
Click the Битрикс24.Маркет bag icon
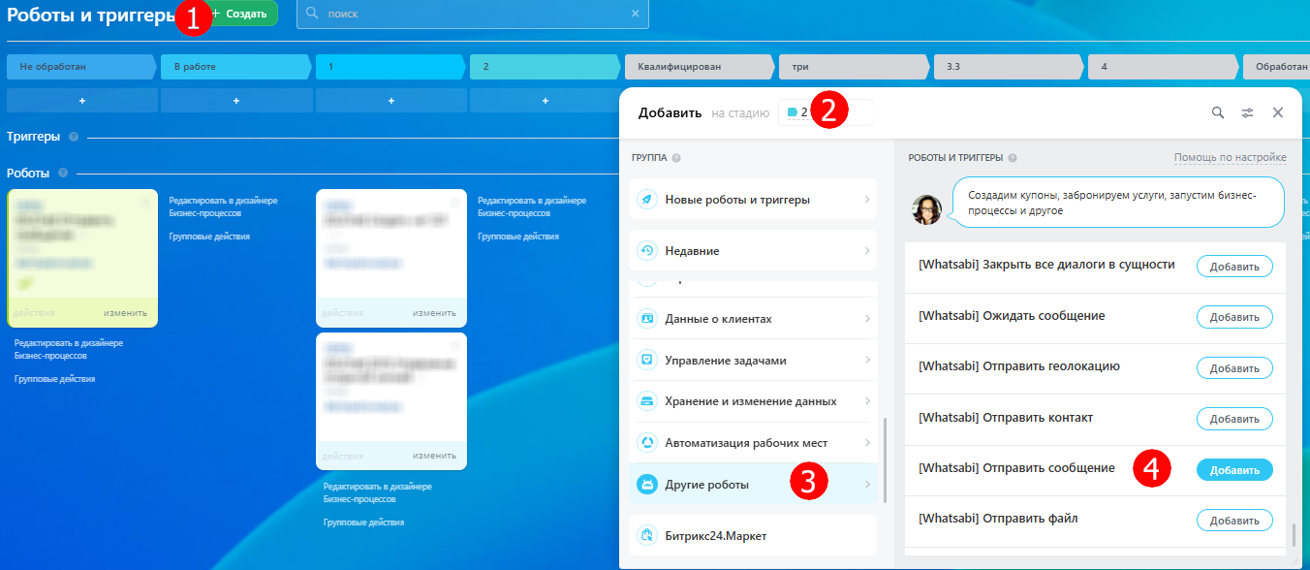[x=647, y=535]
